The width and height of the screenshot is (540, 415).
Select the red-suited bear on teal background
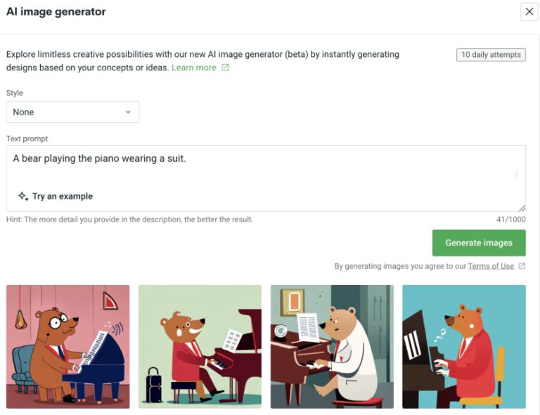point(464,347)
